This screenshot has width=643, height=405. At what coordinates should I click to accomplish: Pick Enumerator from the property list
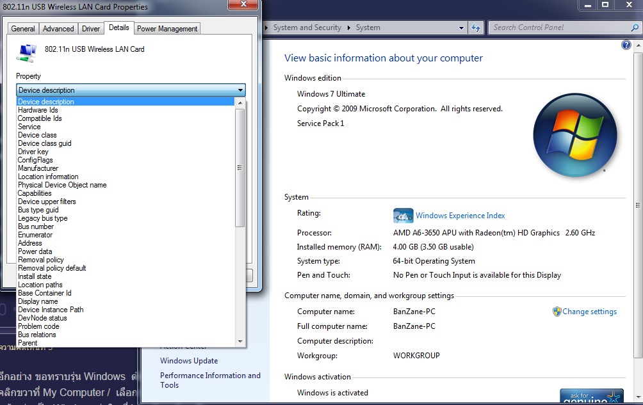click(126, 235)
